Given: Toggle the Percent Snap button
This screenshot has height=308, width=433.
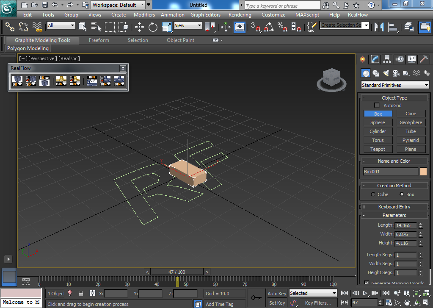Looking at the screenshot, I should [282, 27].
